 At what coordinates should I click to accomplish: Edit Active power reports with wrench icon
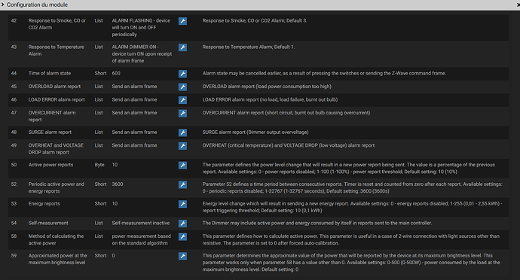tap(182, 166)
